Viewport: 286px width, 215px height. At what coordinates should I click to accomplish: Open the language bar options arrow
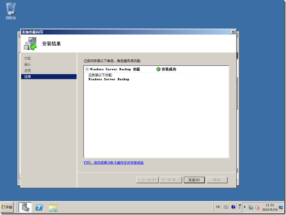click(239, 207)
